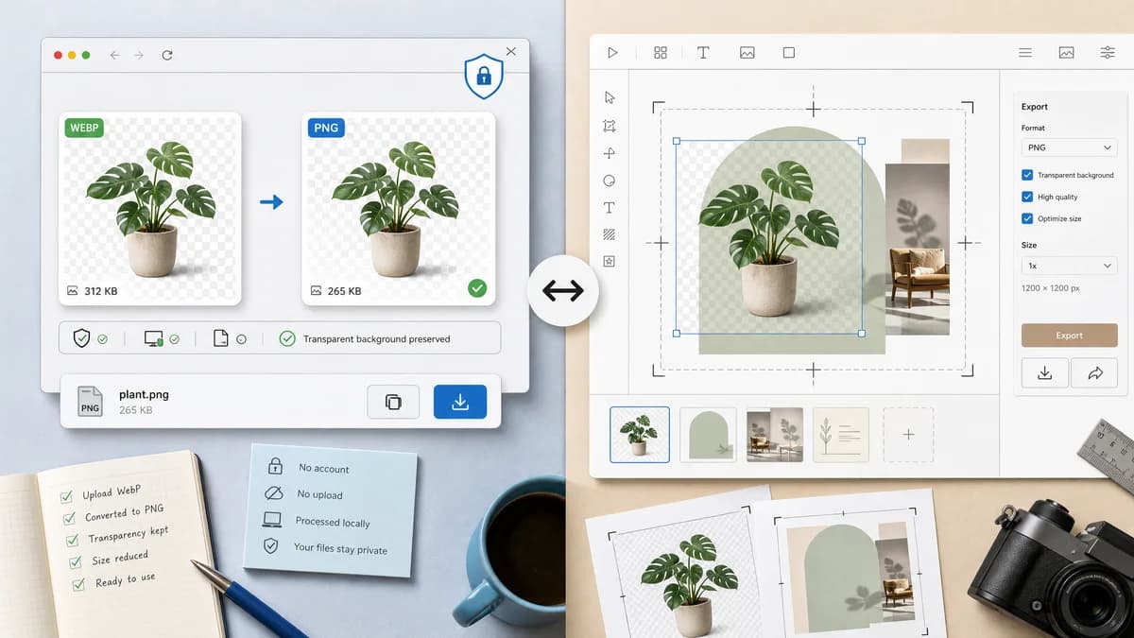Select the leaf document thumbnail in filmstrip
Image resolution: width=1134 pixels, height=638 pixels.
(841, 435)
